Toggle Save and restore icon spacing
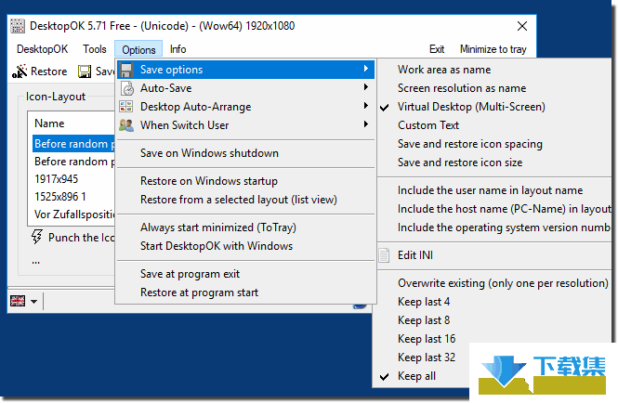Screen dimensions: 618x403 (x=470, y=144)
